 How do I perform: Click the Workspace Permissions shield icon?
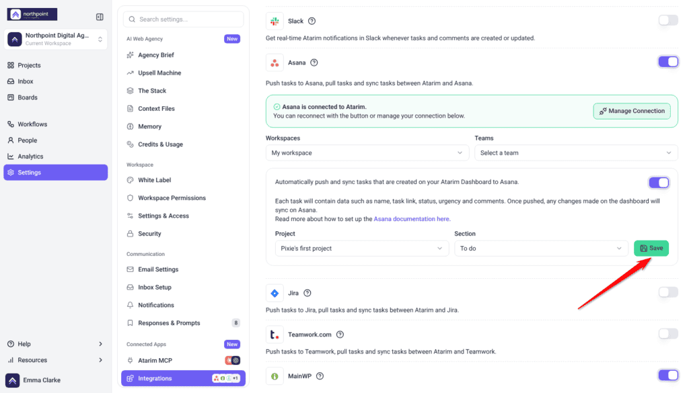click(130, 198)
